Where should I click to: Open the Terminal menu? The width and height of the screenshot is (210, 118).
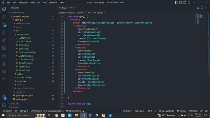(53, 3)
